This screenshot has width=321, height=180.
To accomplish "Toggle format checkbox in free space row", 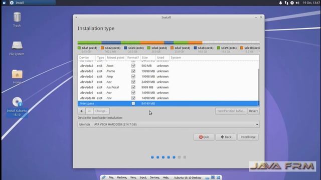I will pos(133,103).
